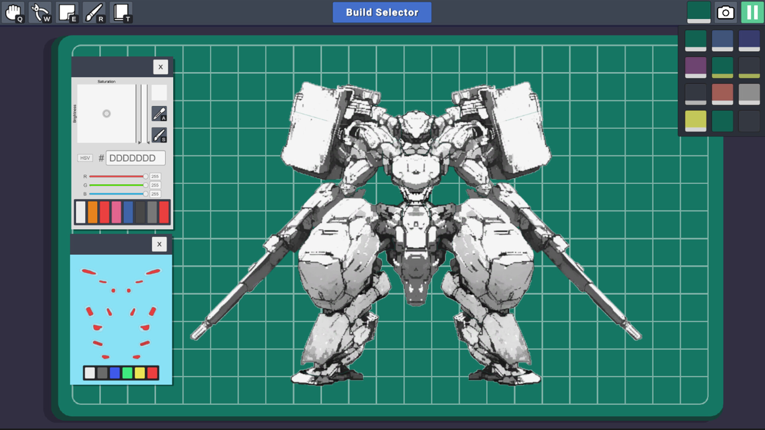Screen dimensions: 765x430
Task: Click the eyedropper icon labeled A
Action: 159,113
